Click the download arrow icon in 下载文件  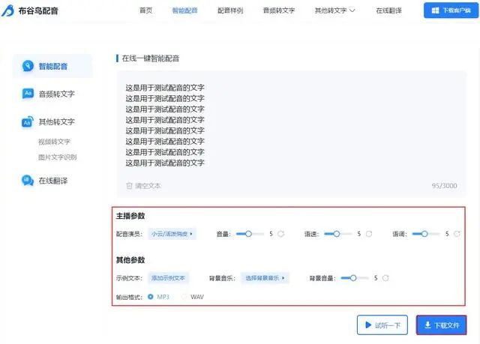coord(427,325)
